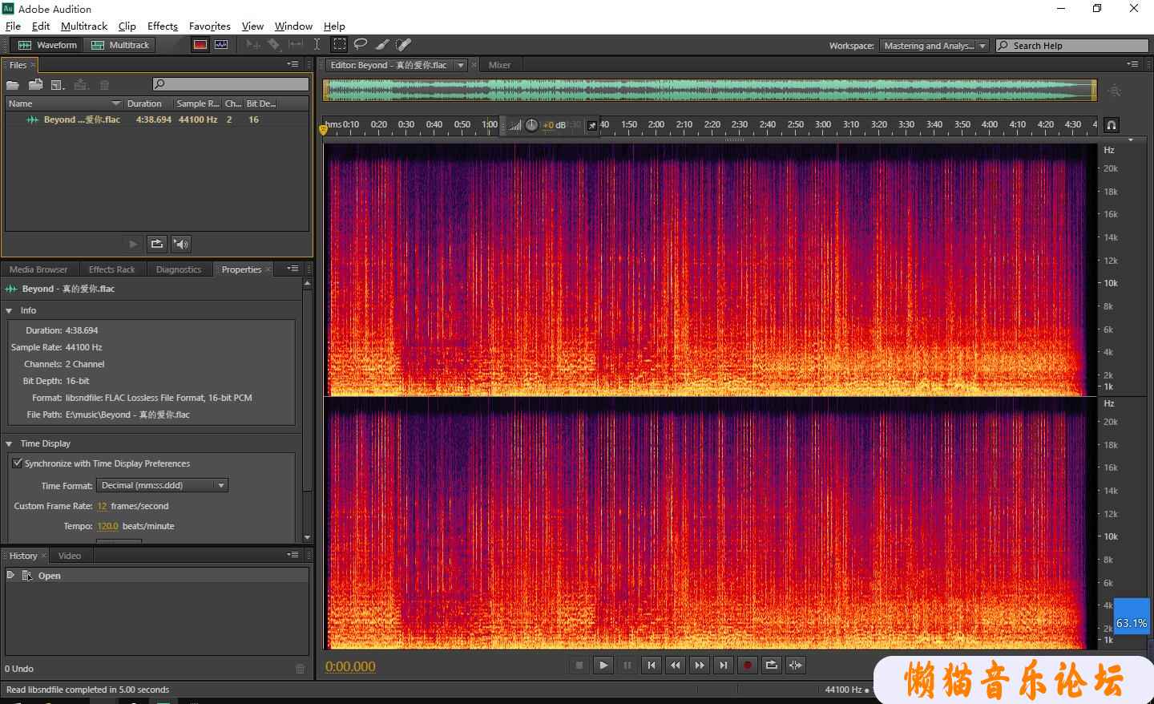Pin the HUD volume overlay
The height and width of the screenshot is (704, 1154).
coord(592,125)
